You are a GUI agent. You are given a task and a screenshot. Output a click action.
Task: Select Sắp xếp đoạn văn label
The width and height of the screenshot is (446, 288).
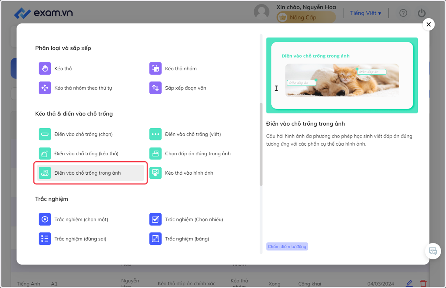coord(185,88)
